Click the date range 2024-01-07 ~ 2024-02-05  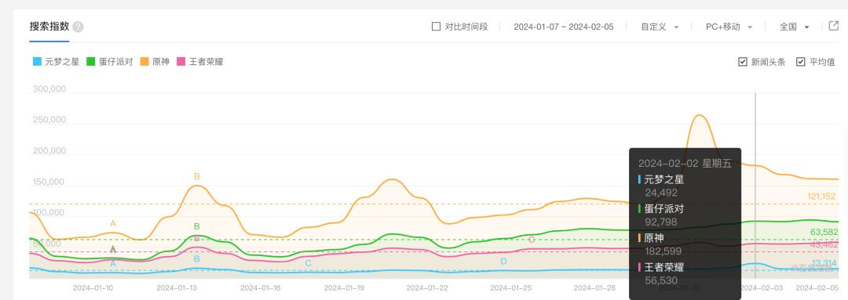564,27
